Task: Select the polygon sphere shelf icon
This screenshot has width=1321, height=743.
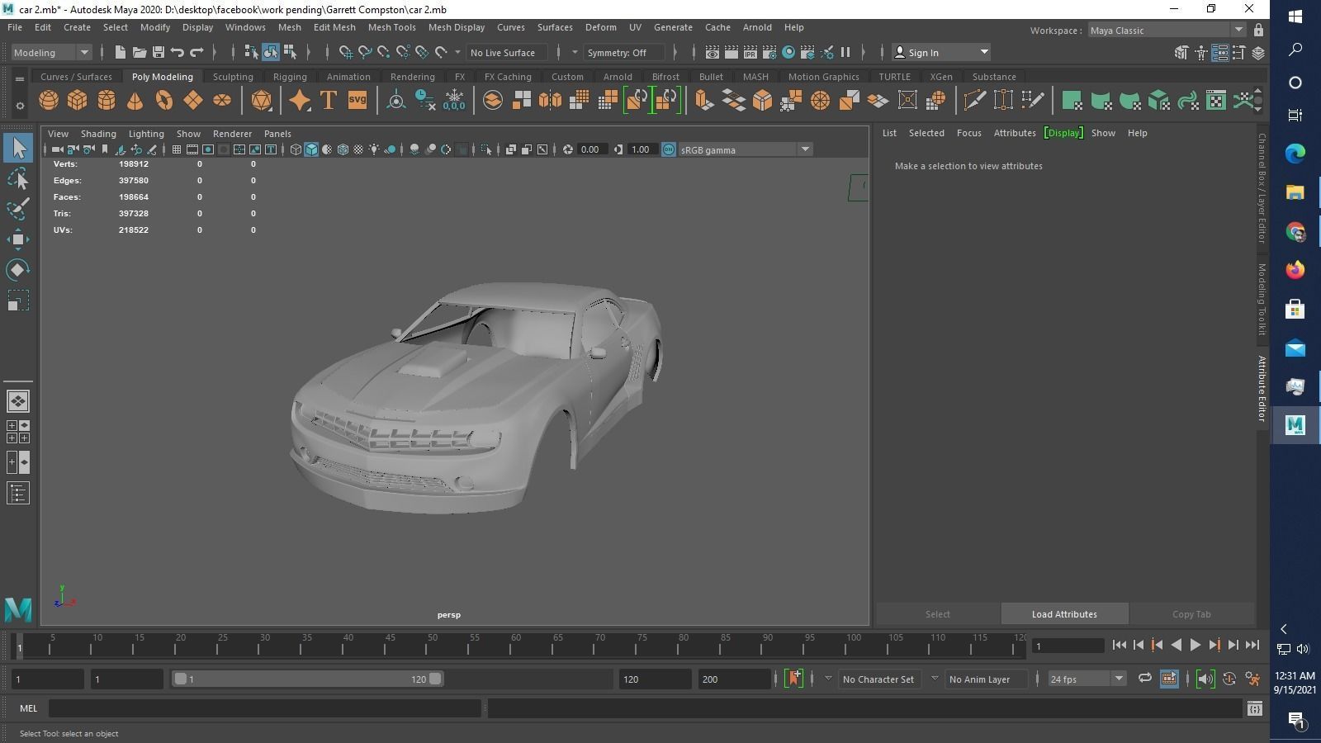Action: (x=49, y=101)
